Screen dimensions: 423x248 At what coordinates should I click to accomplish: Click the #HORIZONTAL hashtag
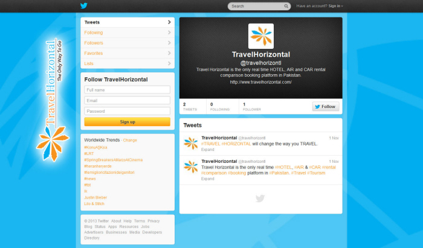pyautogui.click(x=236, y=144)
